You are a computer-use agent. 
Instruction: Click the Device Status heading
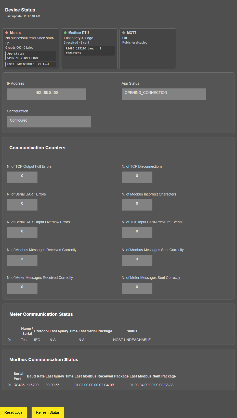click(x=20, y=10)
